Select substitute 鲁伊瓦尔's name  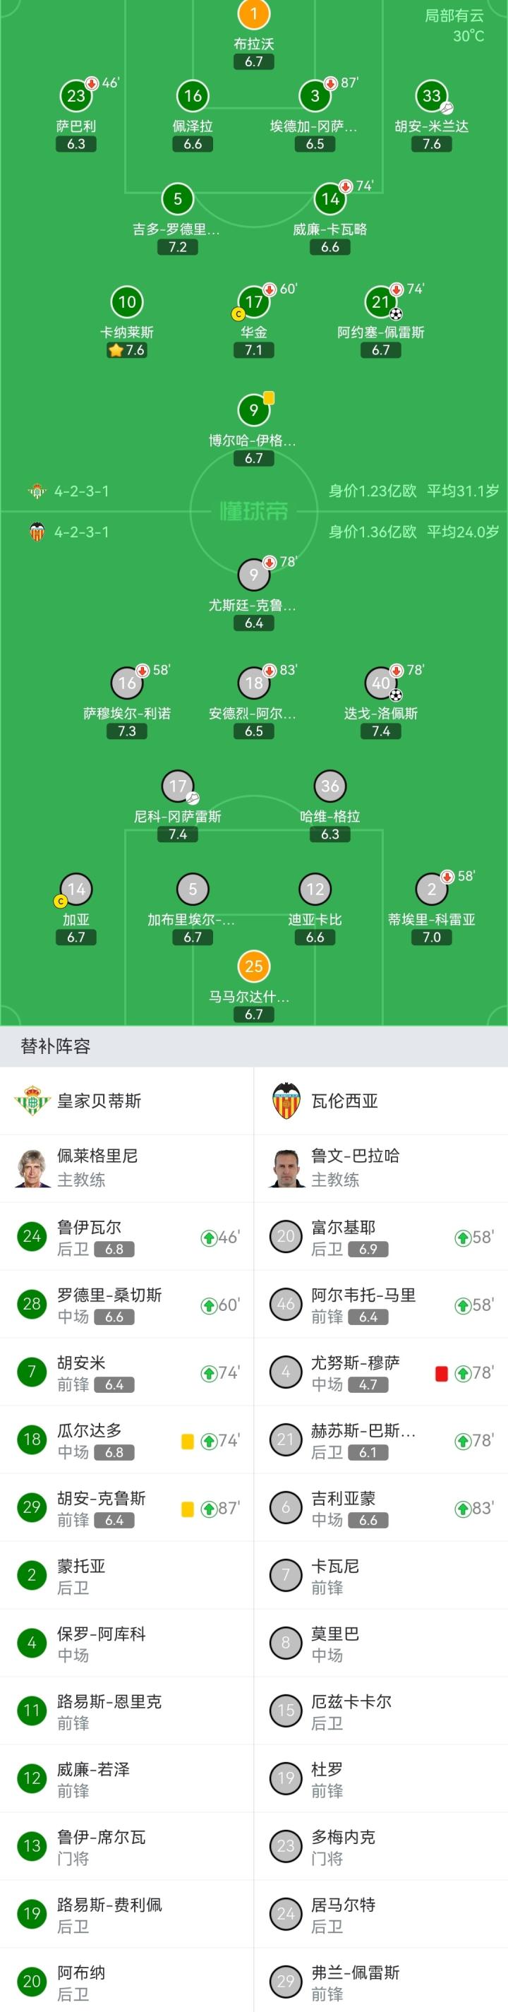(x=89, y=1227)
